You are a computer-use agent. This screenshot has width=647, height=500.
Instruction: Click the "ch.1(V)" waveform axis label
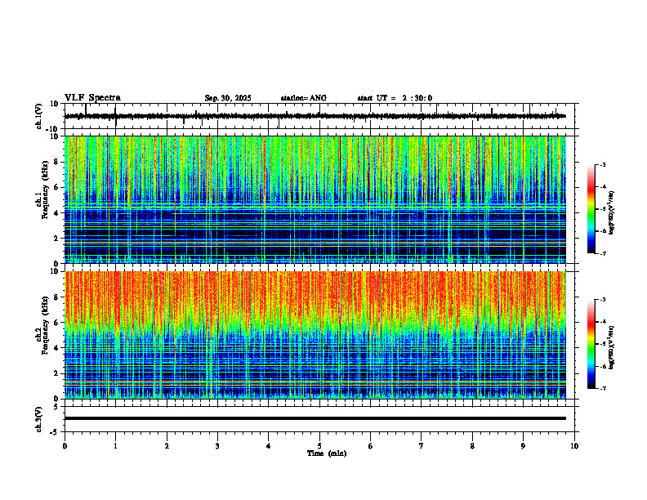coord(39,116)
